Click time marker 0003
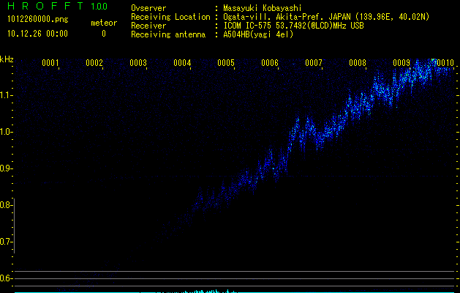 (138, 62)
